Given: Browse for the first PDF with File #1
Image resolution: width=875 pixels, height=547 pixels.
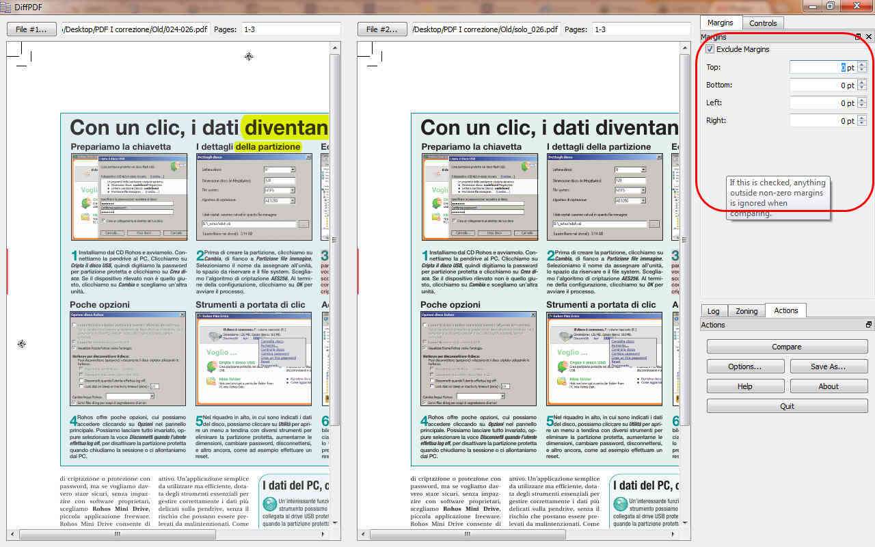Looking at the screenshot, I should 31,29.
